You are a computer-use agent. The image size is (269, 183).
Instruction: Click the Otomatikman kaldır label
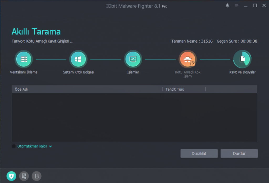pos(32,146)
